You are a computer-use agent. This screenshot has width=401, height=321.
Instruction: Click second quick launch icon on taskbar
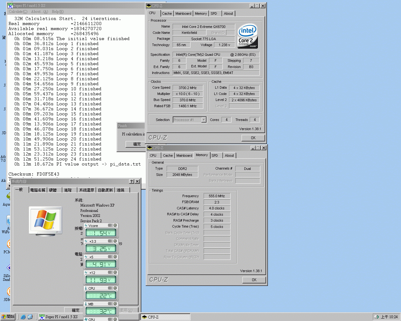[30, 317]
